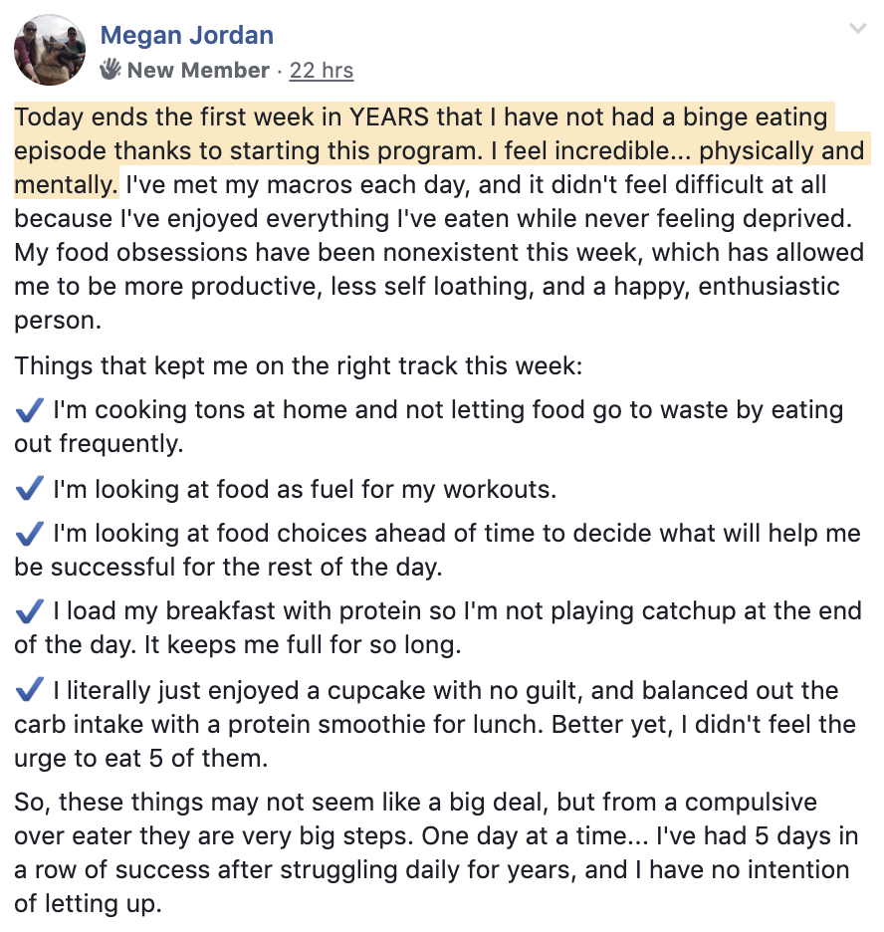This screenshot has width=884, height=932.
Task: Click the 'be successful for the rest of the day' line
Action: click(x=228, y=567)
